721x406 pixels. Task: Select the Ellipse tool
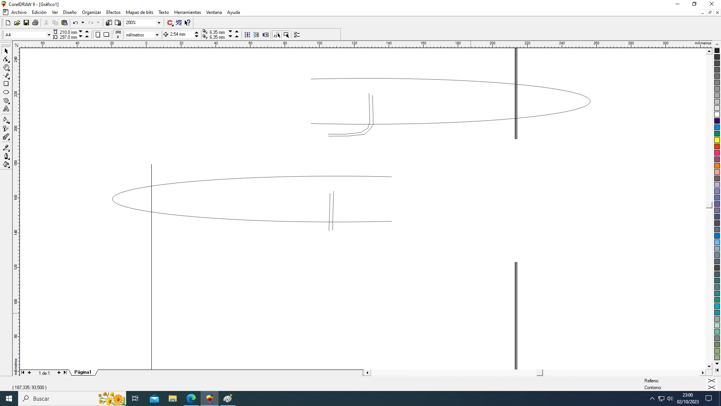point(6,92)
